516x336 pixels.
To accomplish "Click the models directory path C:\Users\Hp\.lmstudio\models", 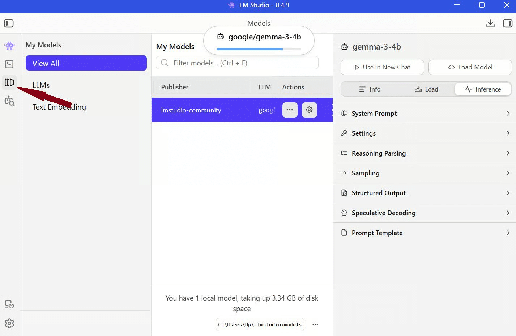I will tap(260, 324).
